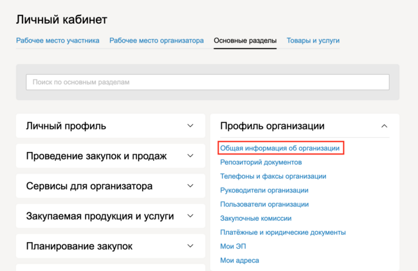Open Мои адреса link
The height and width of the screenshot is (271, 418).
pyautogui.click(x=239, y=260)
